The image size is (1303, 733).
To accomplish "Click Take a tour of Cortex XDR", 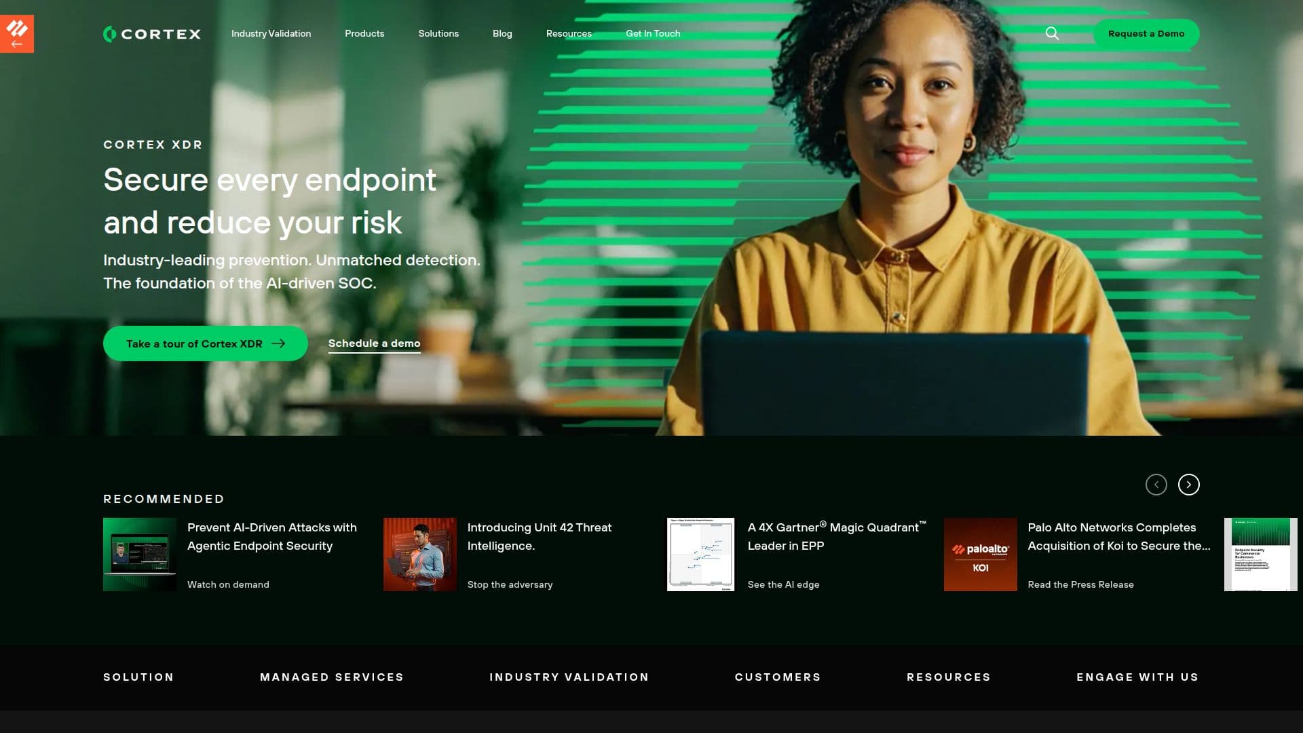I will click(x=206, y=343).
